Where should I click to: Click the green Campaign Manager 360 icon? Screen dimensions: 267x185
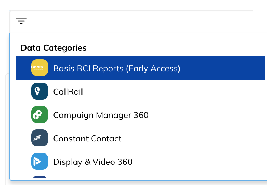tap(40, 114)
